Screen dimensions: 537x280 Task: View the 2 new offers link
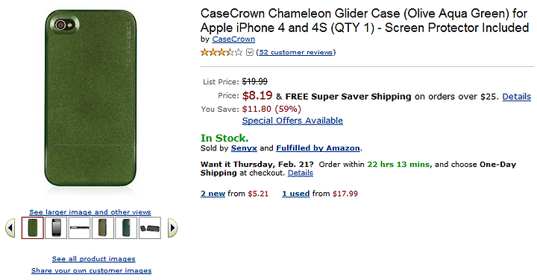[x=213, y=194]
